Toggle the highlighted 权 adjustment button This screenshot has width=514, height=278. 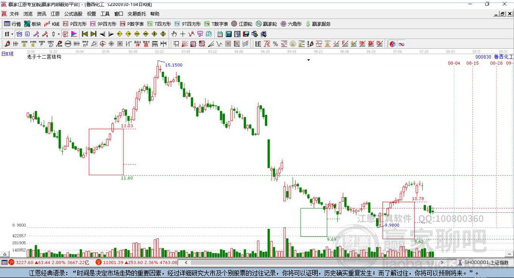pos(66,34)
